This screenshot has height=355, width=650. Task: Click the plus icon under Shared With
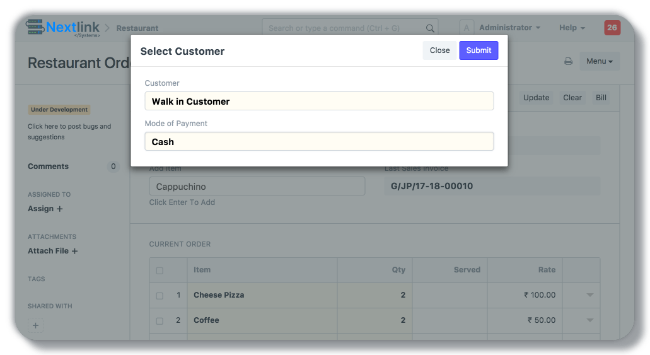coord(36,326)
